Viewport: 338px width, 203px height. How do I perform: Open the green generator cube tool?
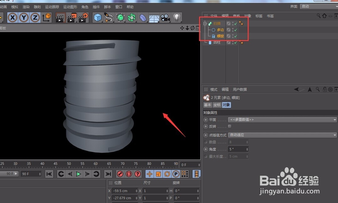tap(120, 18)
